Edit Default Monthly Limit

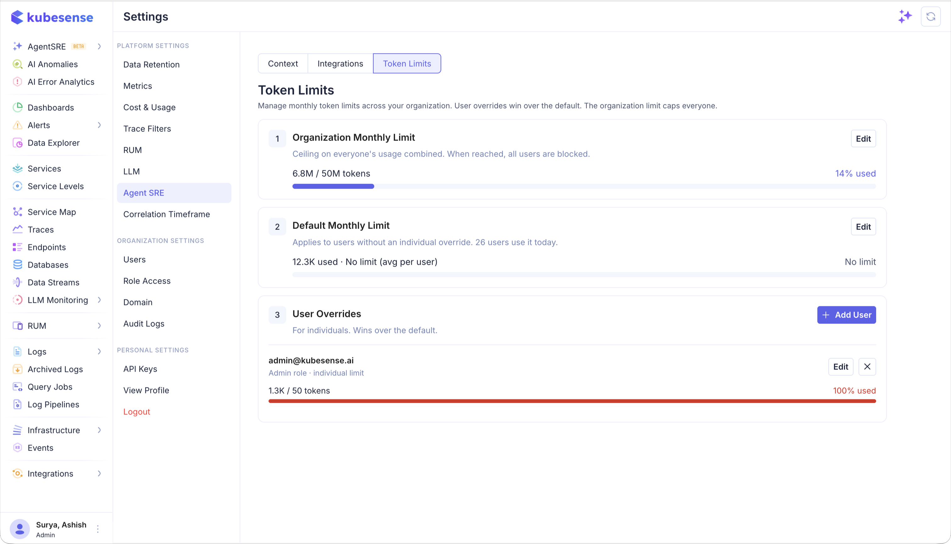(863, 227)
